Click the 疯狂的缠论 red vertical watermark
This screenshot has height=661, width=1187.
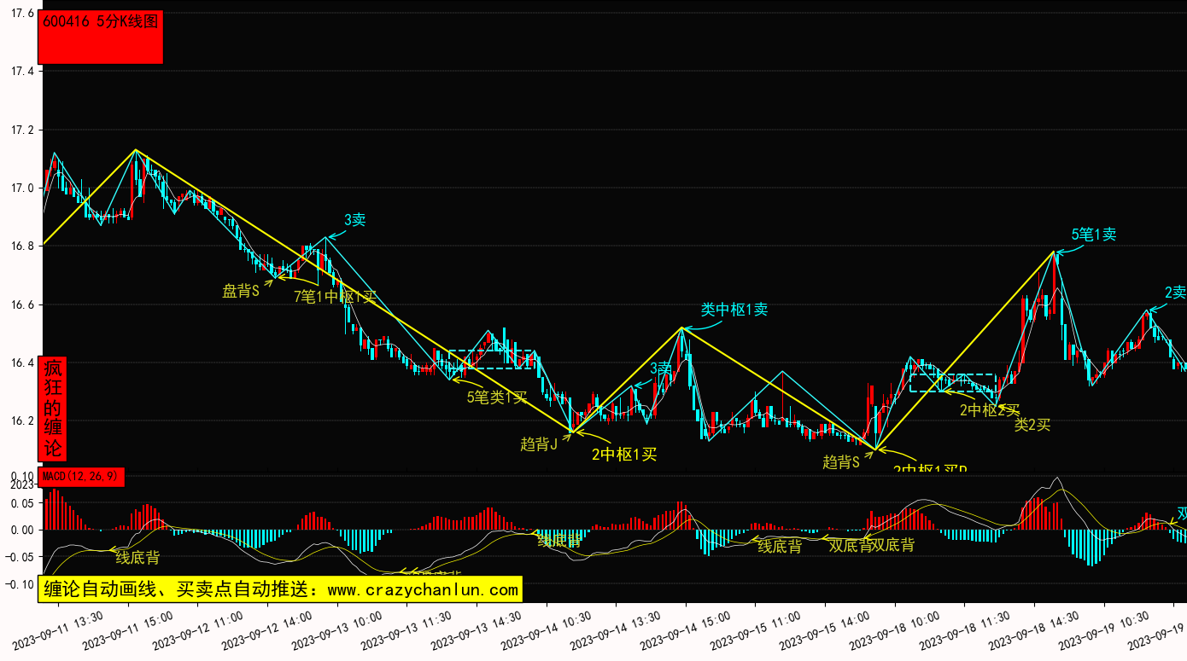pos(53,409)
